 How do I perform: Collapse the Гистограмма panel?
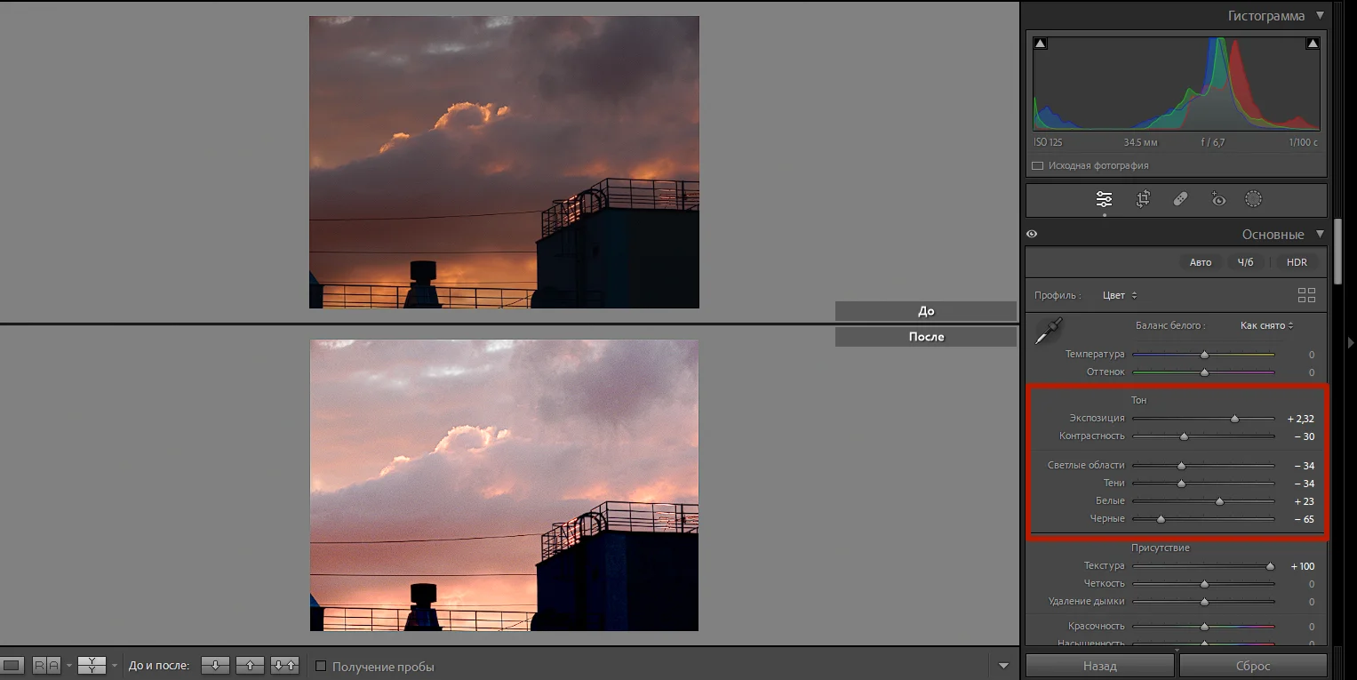1320,15
